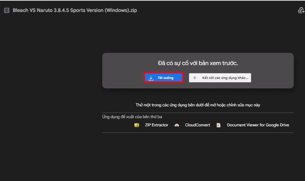Click the Đã có sự cố với bản xem trước message

[198, 63]
